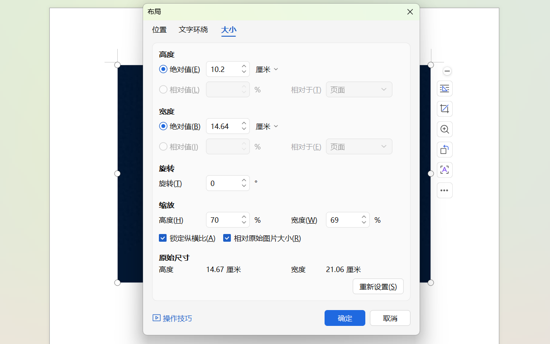The width and height of the screenshot is (550, 344).
Task: Open the width unit 厘米 dropdown
Action: pos(267,126)
